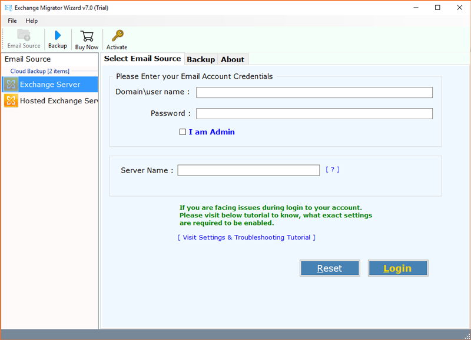Click the Cloud Backup [2 items] group header

coord(39,71)
